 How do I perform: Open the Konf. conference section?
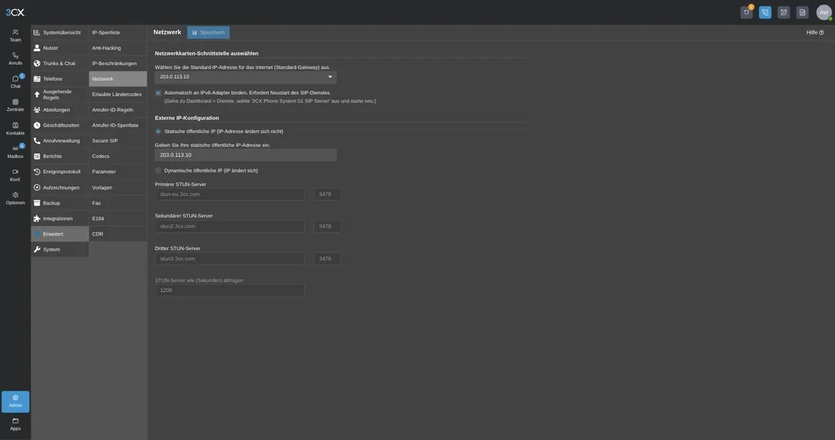pyautogui.click(x=15, y=175)
